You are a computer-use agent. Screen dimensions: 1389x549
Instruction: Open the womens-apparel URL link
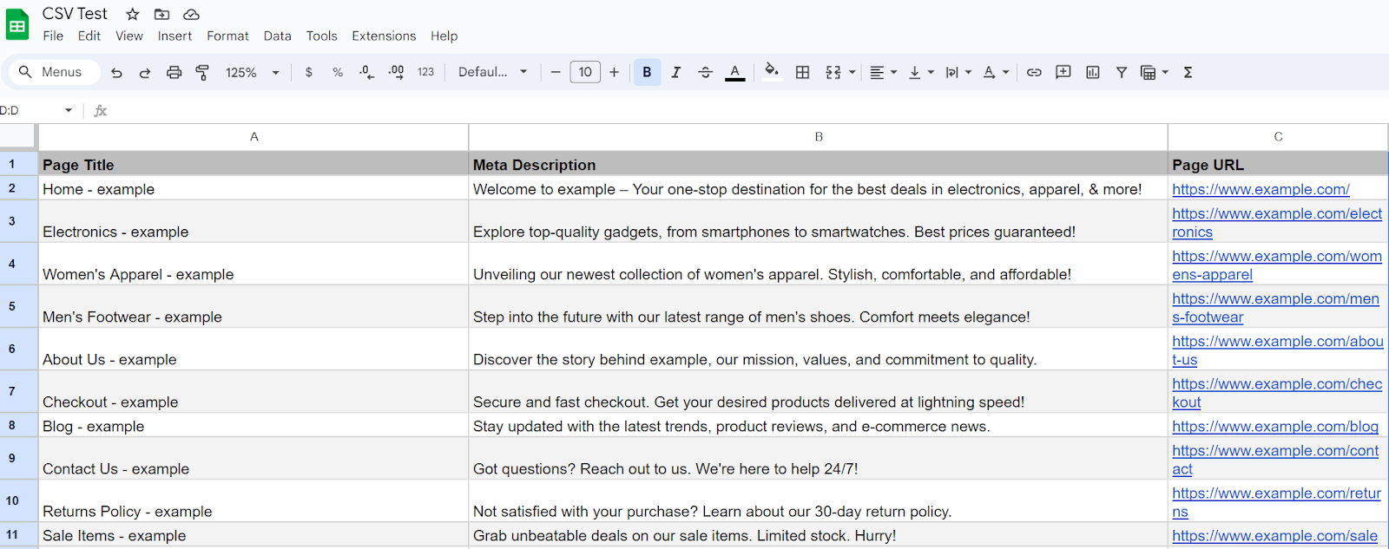tap(1277, 265)
